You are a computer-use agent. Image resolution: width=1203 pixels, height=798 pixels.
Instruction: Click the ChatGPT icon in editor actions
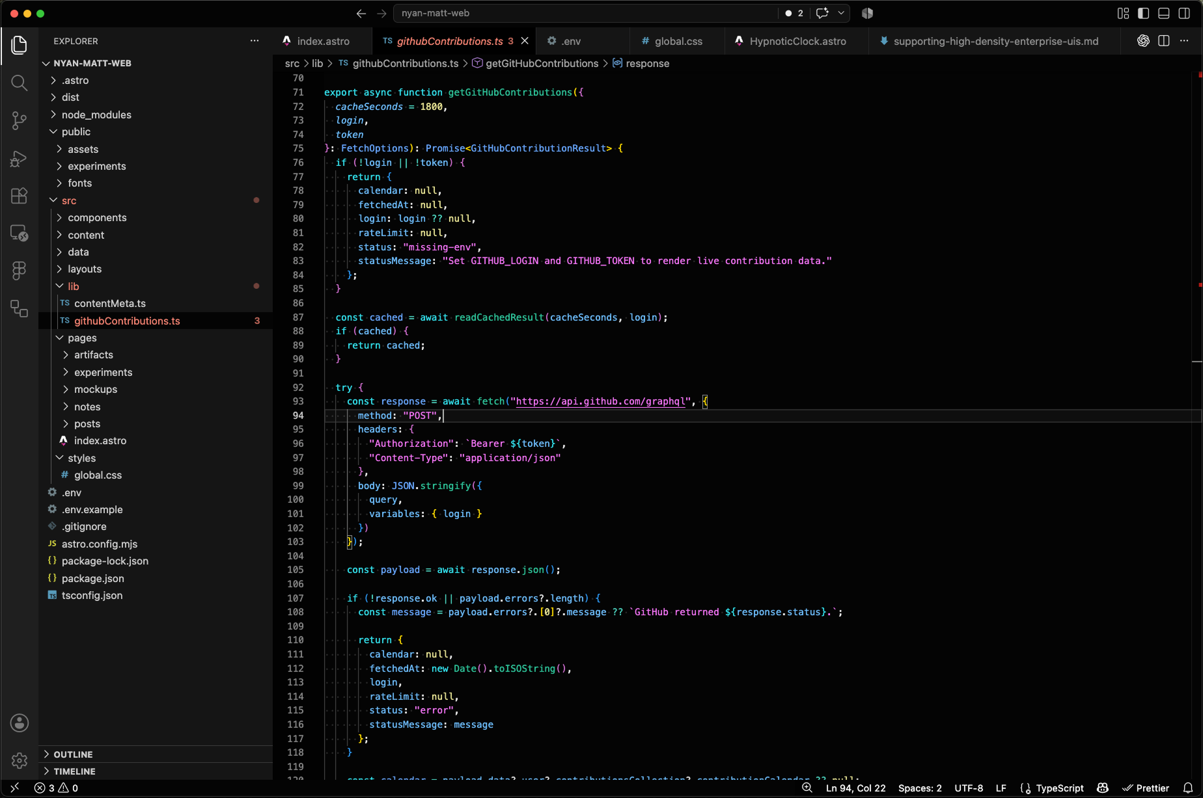tap(1143, 40)
